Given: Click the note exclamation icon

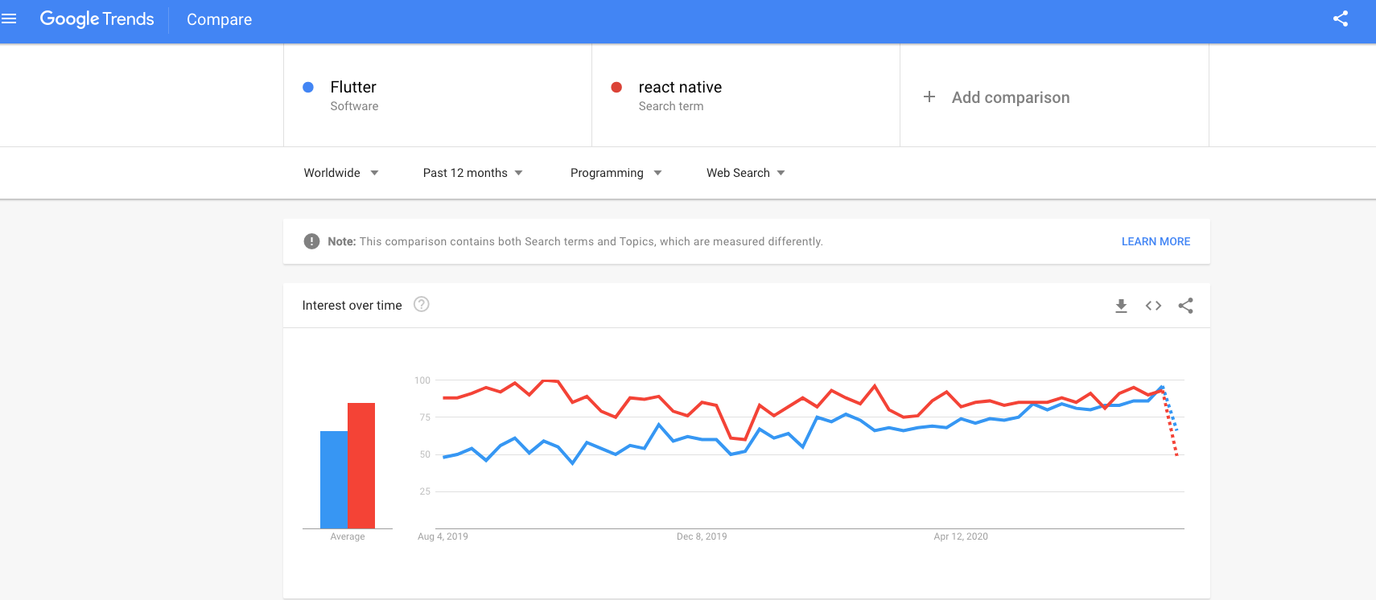Looking at the screenshot, I should click(x=311, y=241).
